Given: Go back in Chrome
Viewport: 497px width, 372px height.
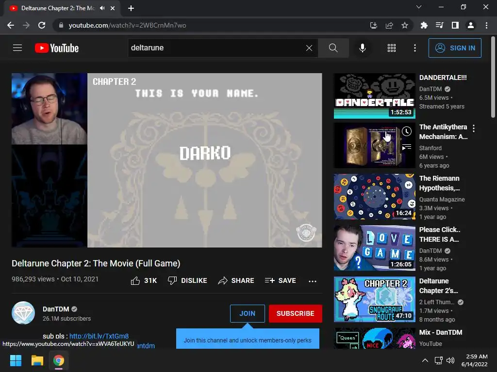Looking at the screenshot, I should (11, 25).
